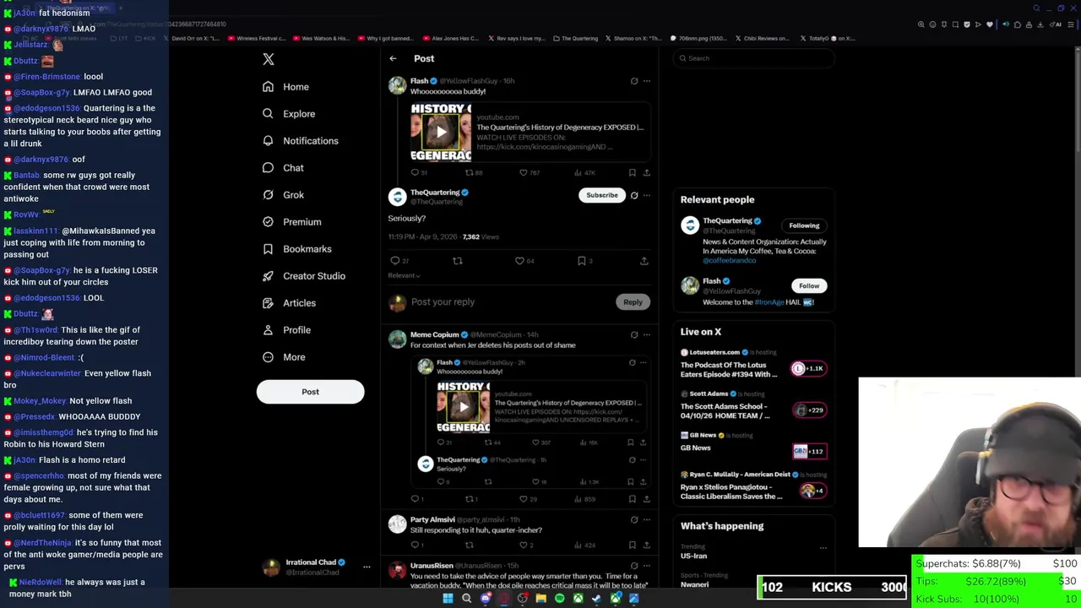Open the @coffeebrandco link

tap(730, 261)
